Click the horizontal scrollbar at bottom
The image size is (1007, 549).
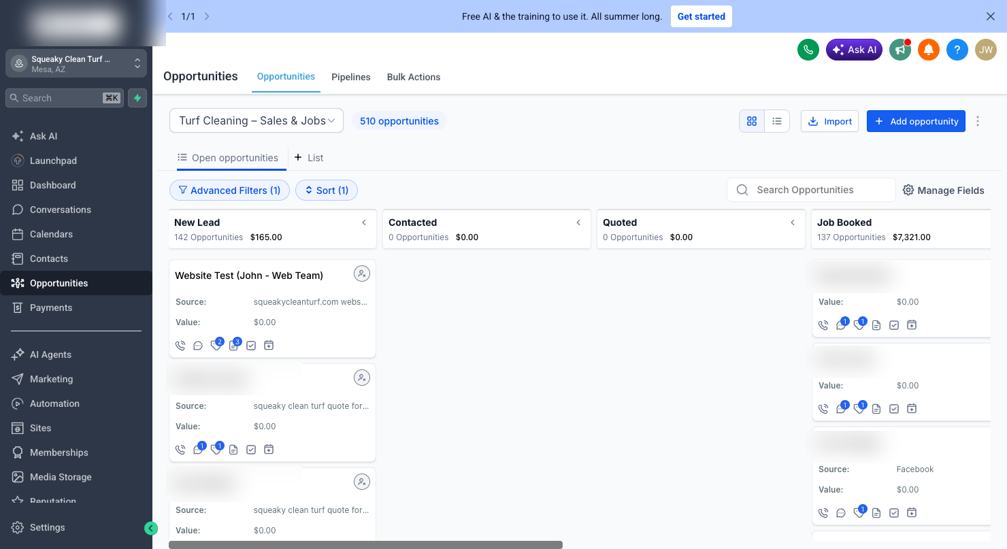365,545
